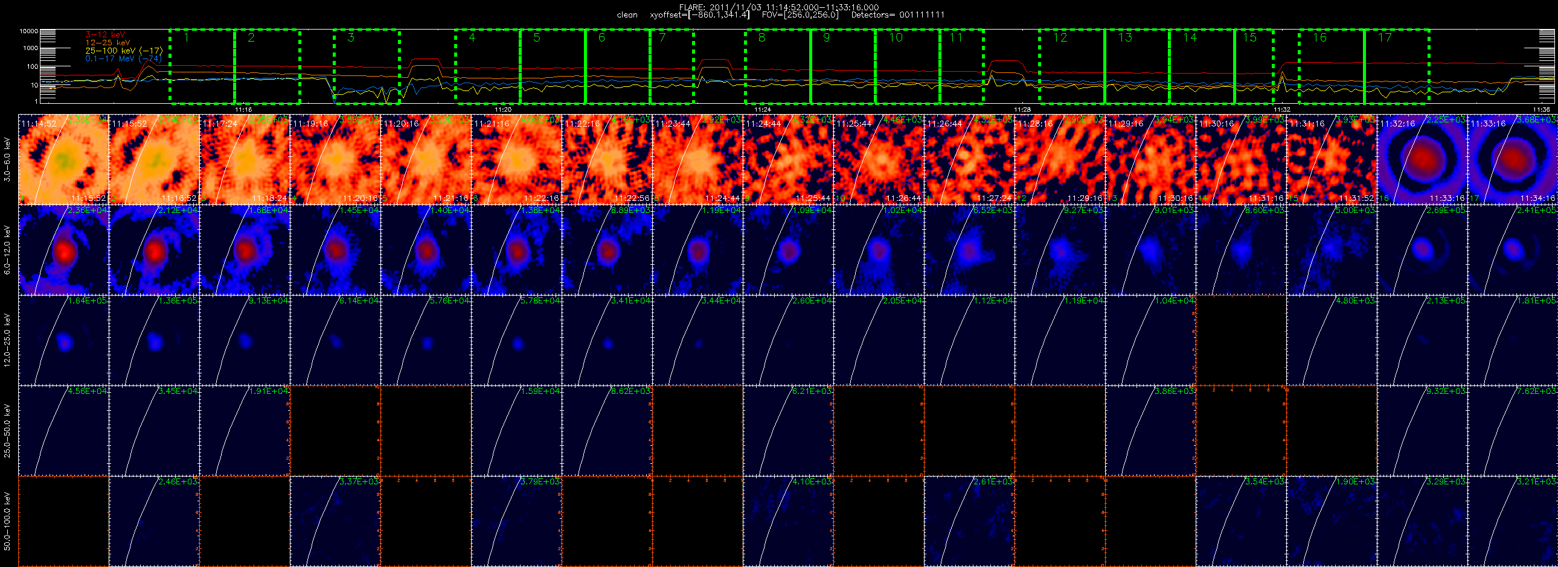This screenshot has width=1558, height=567.
Task: Open the 12.0-25.0 keV image with peak 1.64E+05
Action: click(x=63, y=340)
